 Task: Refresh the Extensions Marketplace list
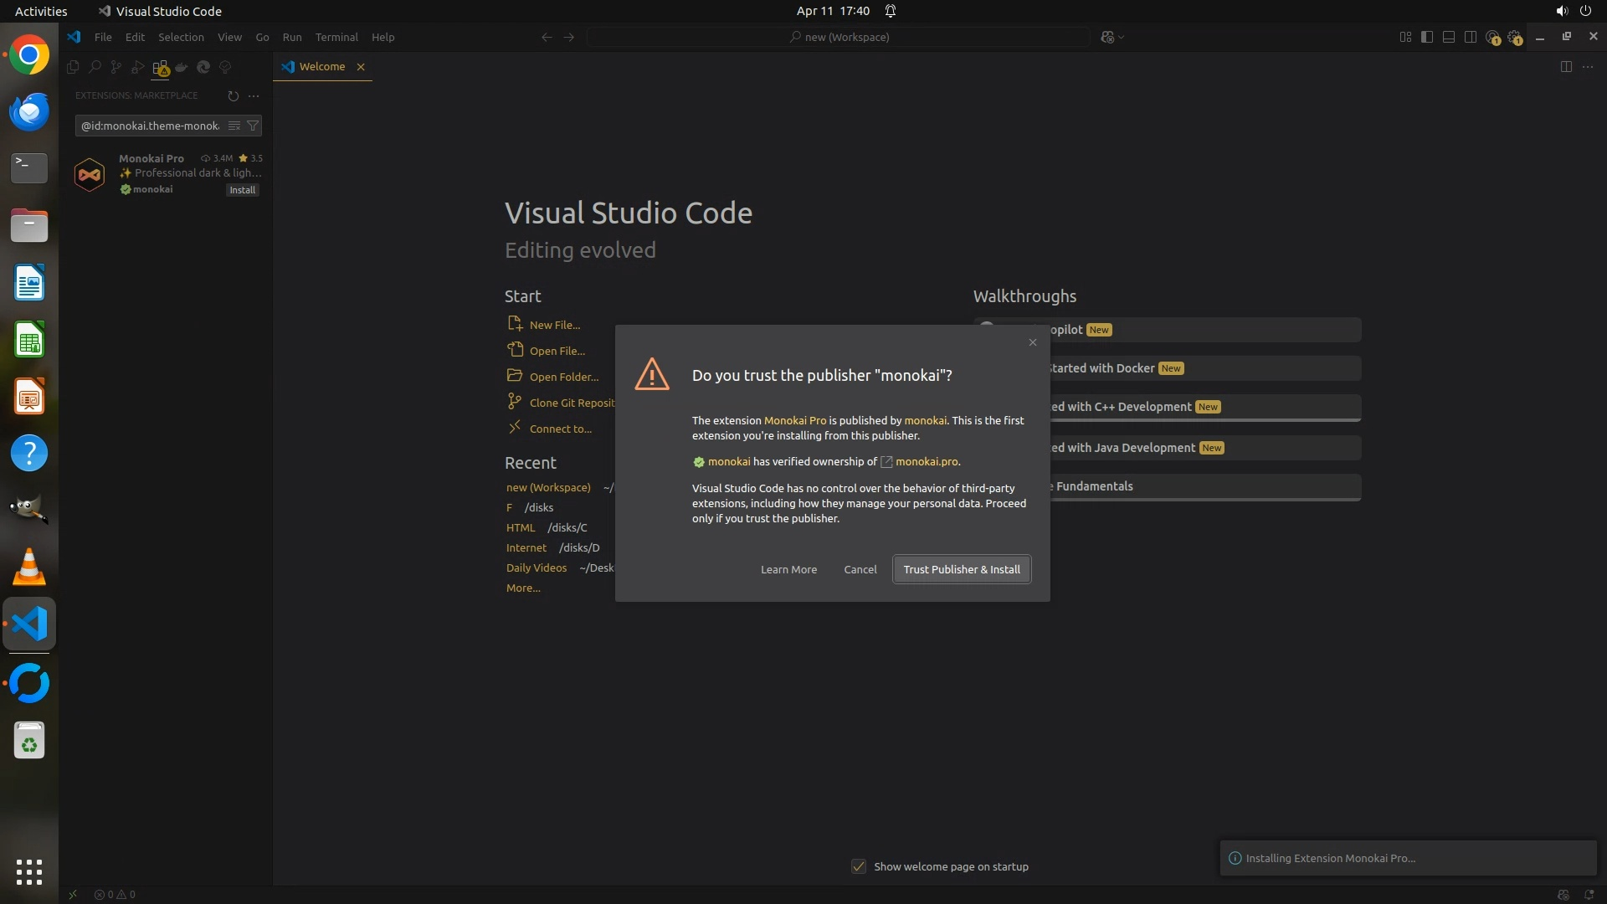tap(233, 95)
